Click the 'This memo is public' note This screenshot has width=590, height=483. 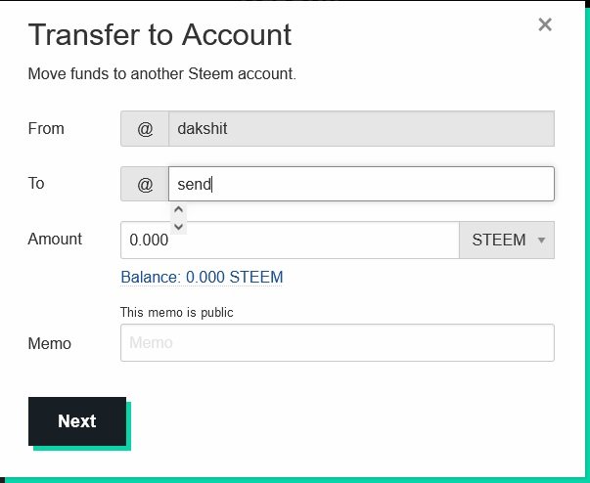click(177, 313)
